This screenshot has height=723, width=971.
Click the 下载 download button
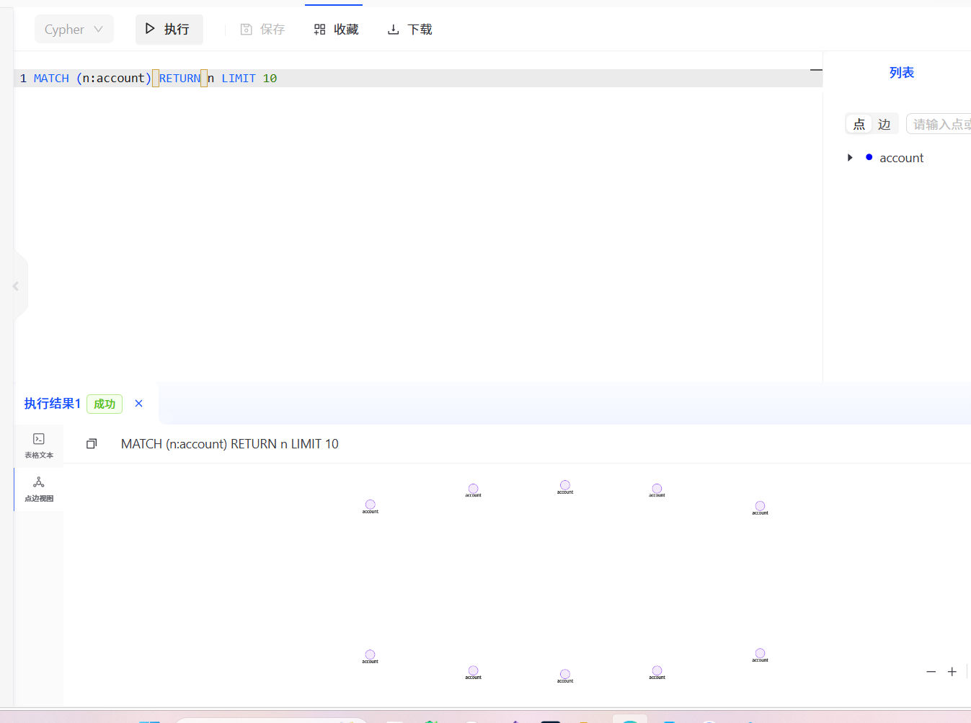tap(409, 30)
